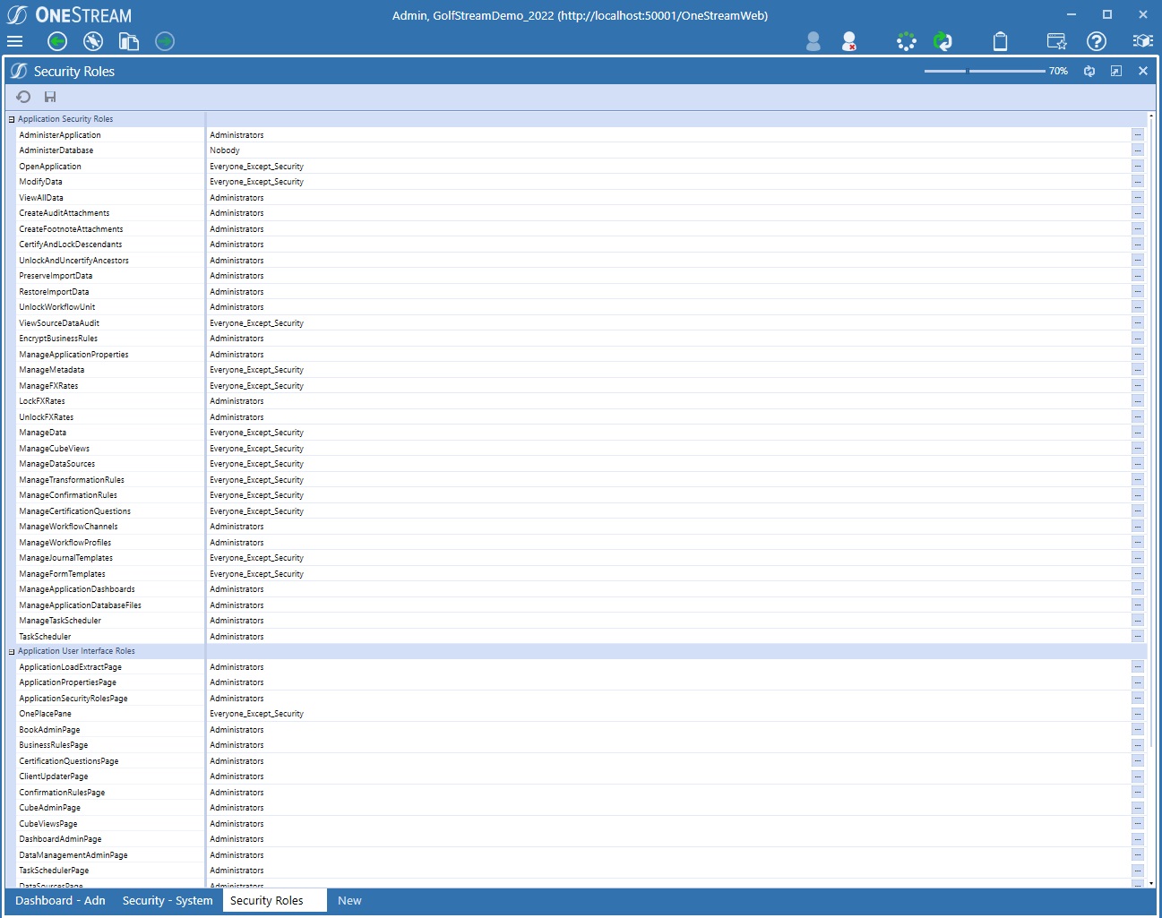This screenshot has width=1162, height=918.
Task: Select the ManageWorkflowProfiles role name
Action: pyautogui.click(x=65, y=543)
